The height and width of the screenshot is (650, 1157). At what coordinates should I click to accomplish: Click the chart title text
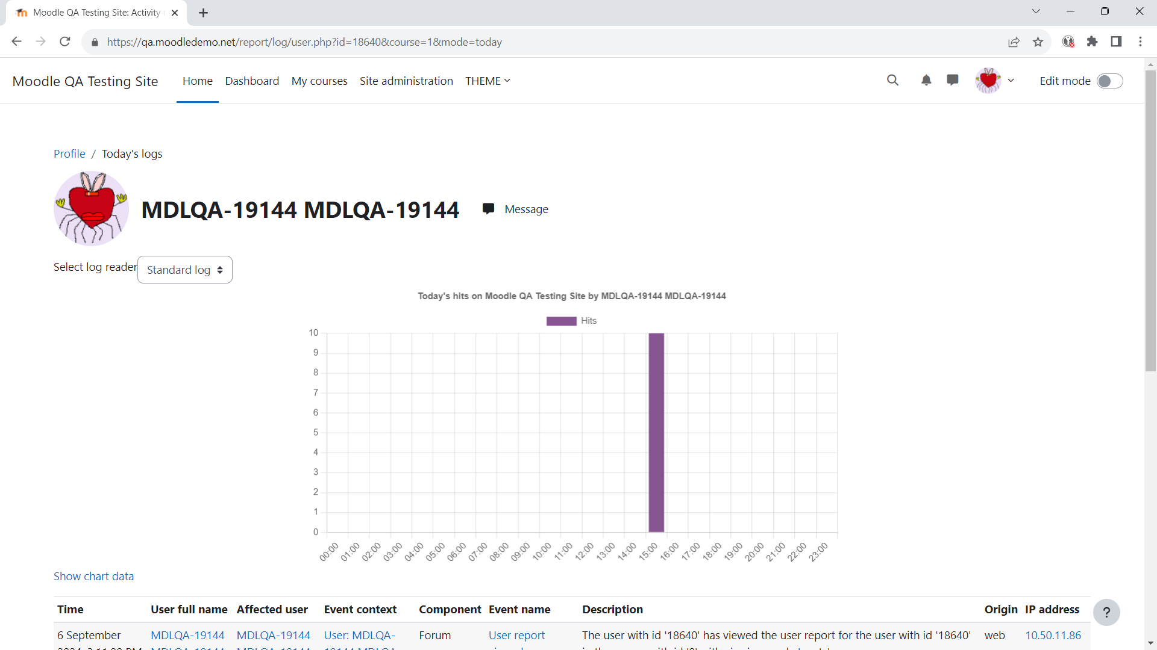[x=572, y=296]
